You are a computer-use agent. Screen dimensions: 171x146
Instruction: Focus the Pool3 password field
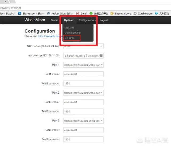click(x=83, y=139)
